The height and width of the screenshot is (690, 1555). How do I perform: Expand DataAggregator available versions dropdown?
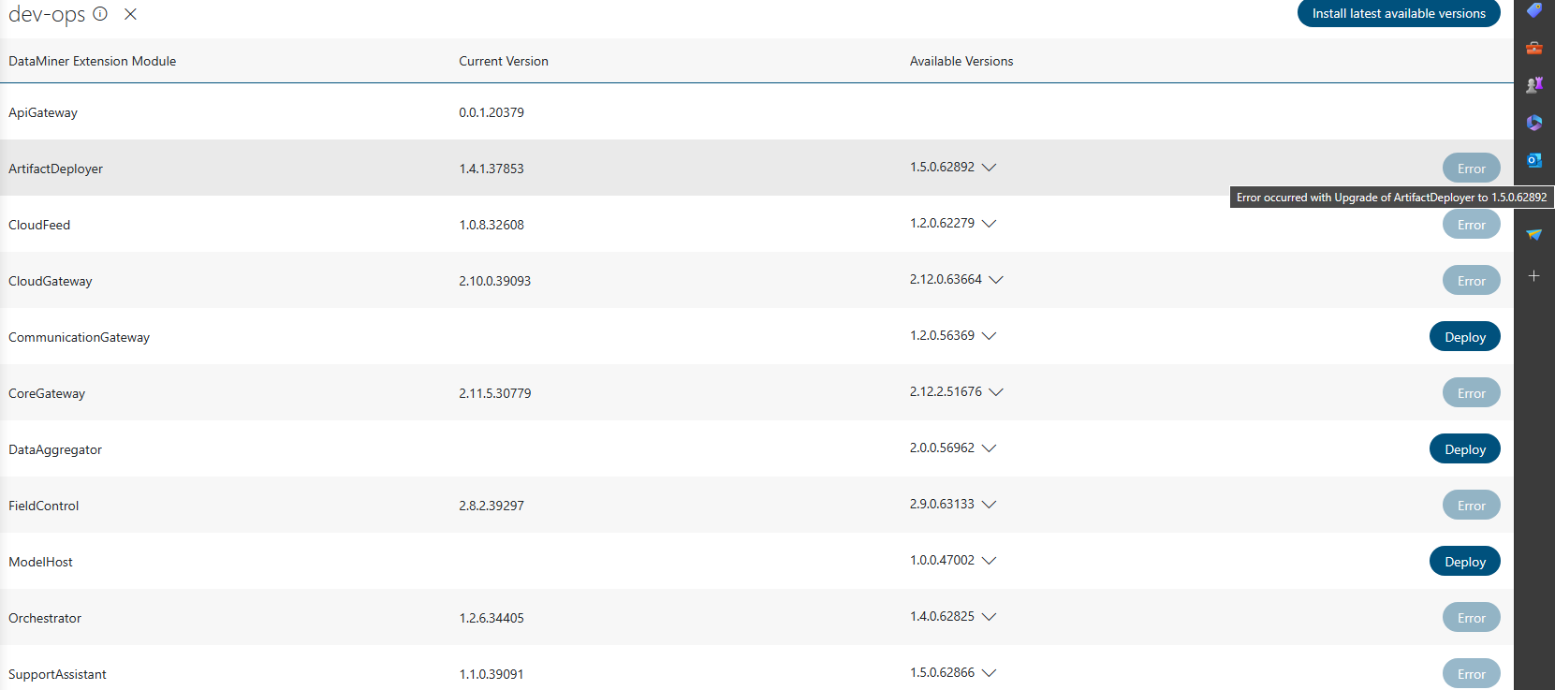[989, 448]
